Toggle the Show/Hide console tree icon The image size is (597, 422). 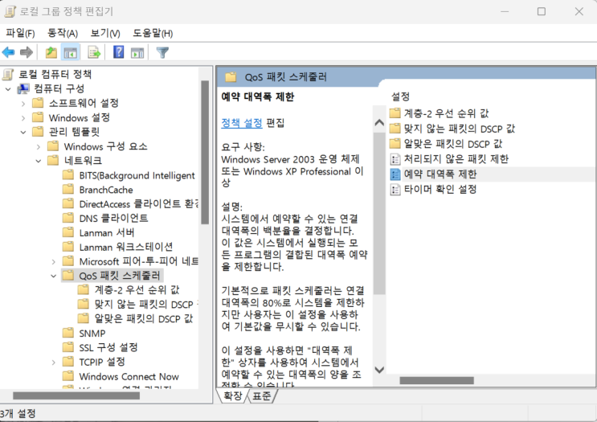point(71,52)
